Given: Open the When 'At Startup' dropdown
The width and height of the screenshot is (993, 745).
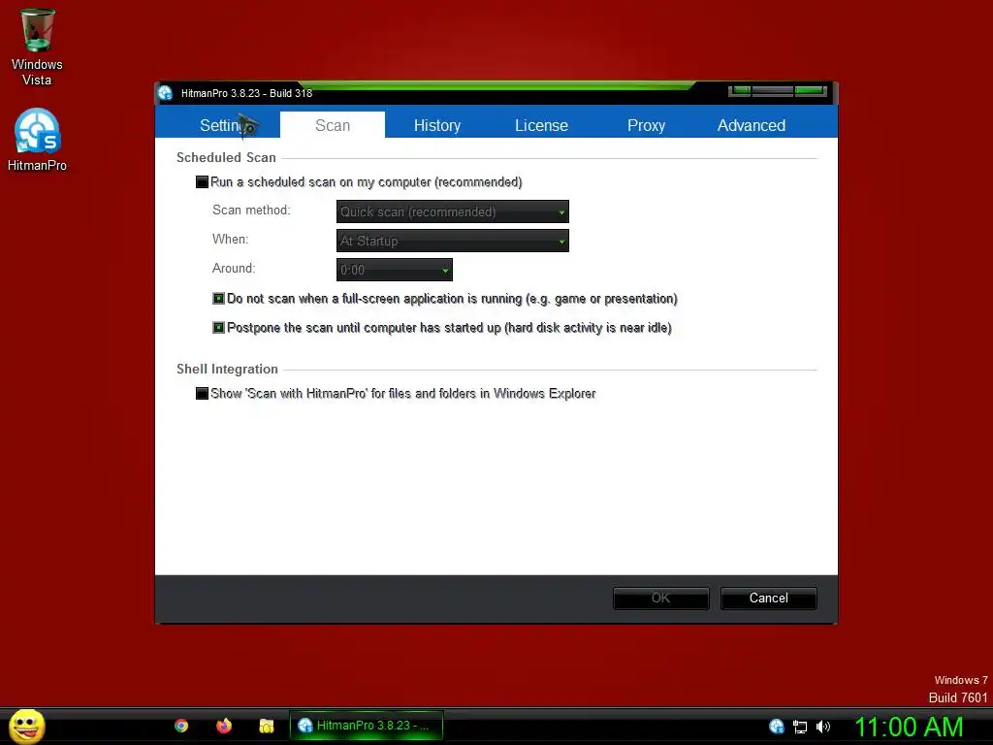Looking at the screenshot, I should tap(453, 241).
